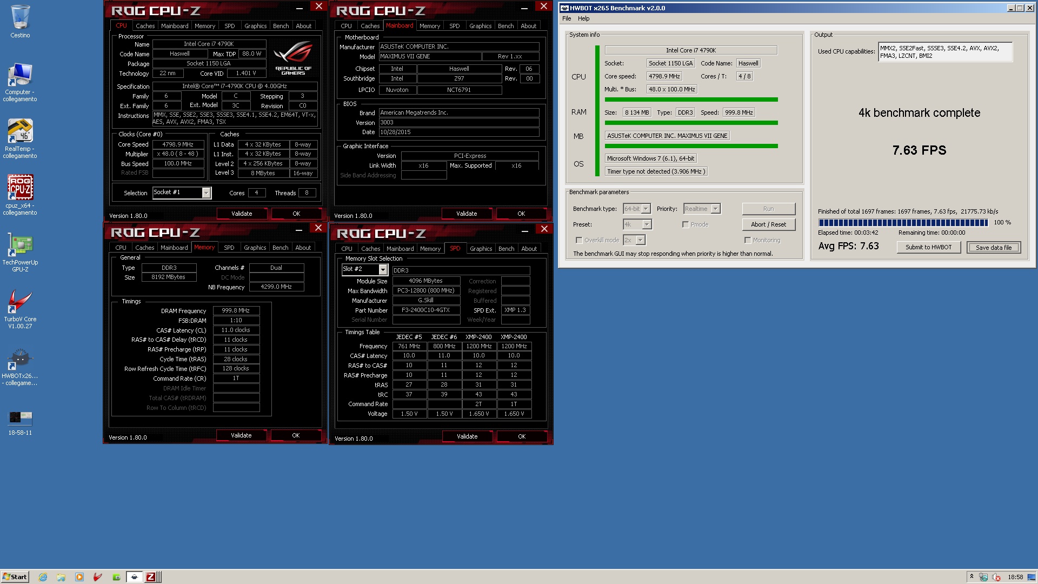
Task: Click Submit to HWBOT button
Action: pyautogui.click(x=928, y=247)
